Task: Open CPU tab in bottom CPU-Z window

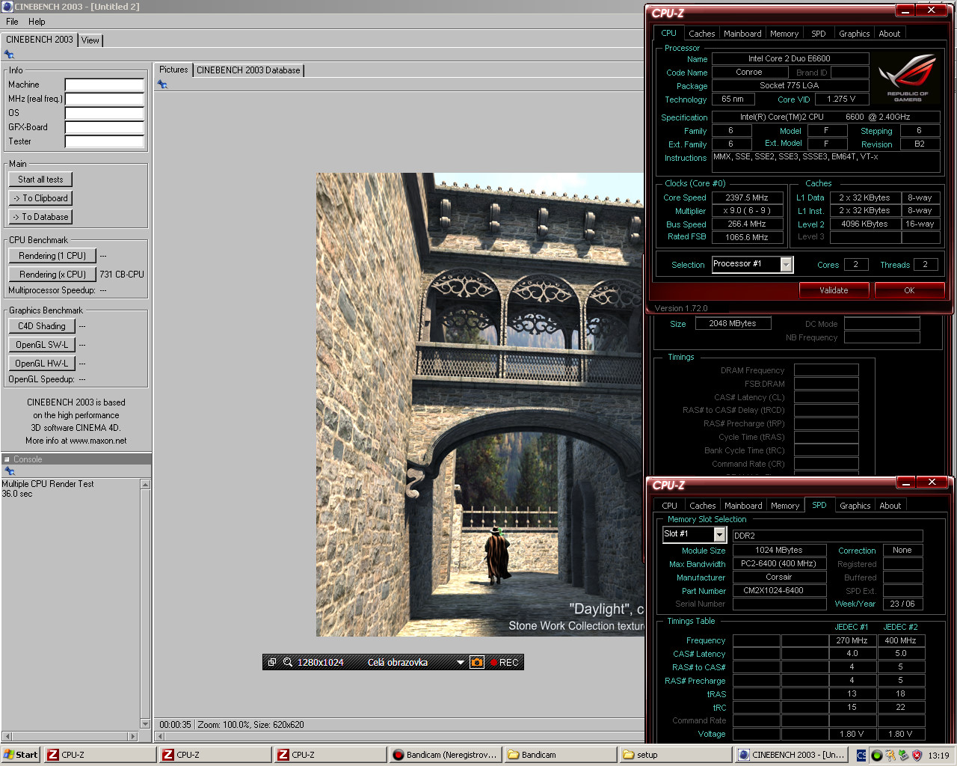Action: pos(669,506)
